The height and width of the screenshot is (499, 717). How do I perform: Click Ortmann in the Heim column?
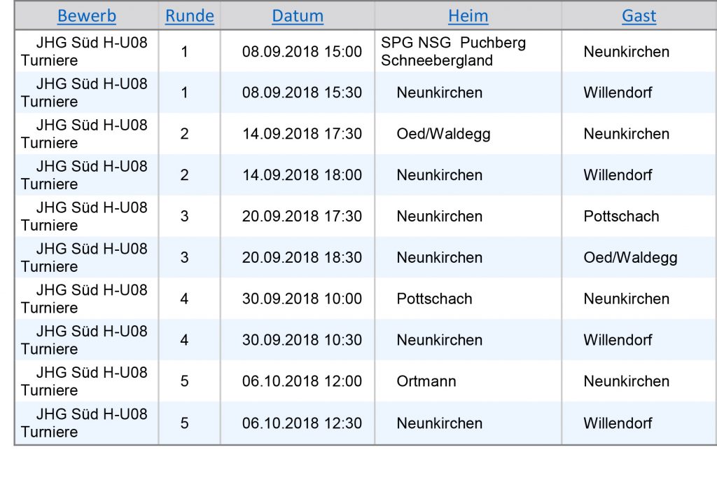click(426, 381)
